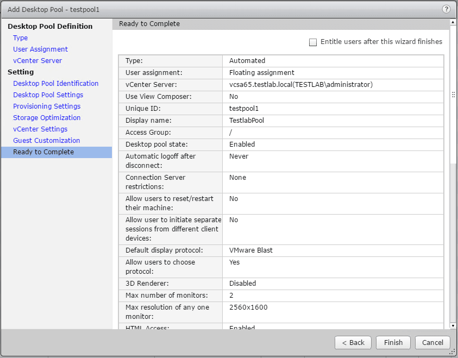
Task: Click the scrollbar up arrow
Action: [453, 23]
